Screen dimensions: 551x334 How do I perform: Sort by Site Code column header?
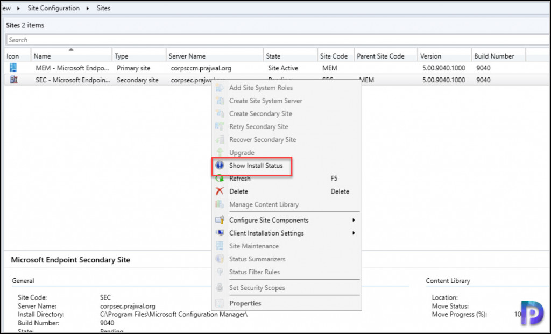pos(336,56)
